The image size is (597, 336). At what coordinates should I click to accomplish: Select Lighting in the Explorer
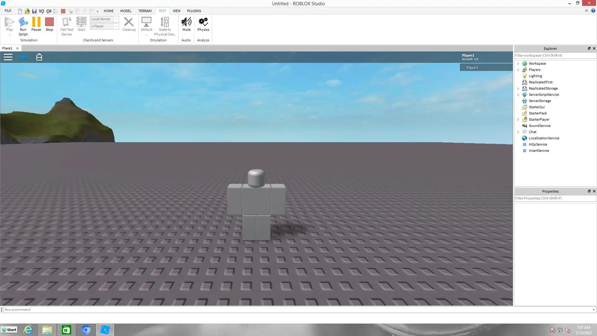click(x=535, y=76)
